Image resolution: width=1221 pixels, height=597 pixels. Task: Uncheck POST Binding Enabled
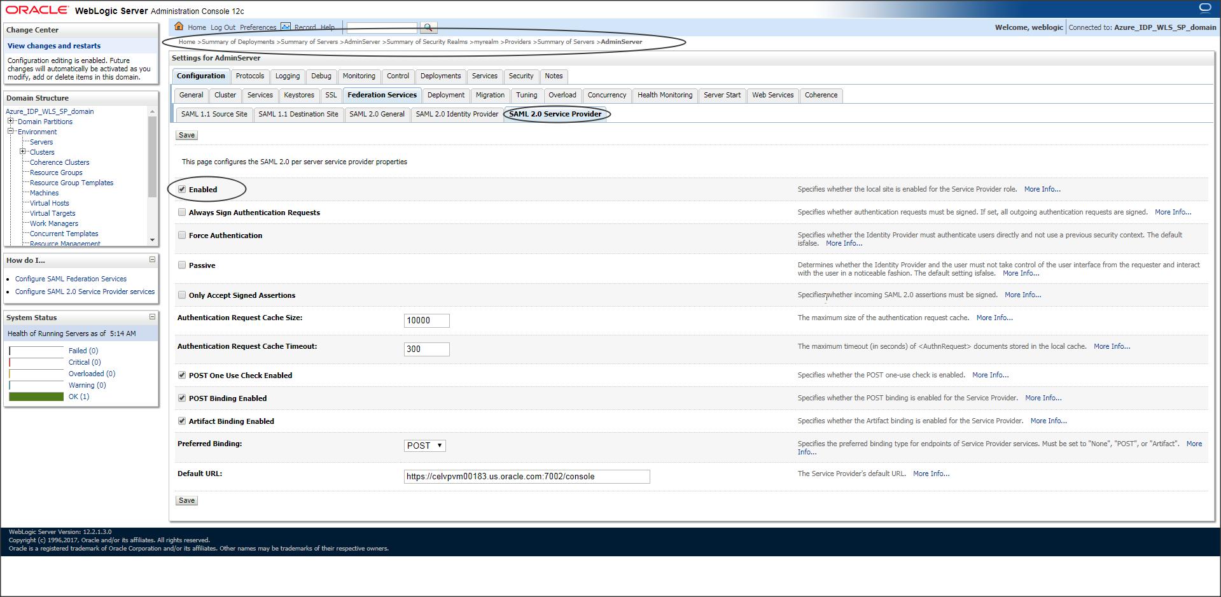[182, 398]
